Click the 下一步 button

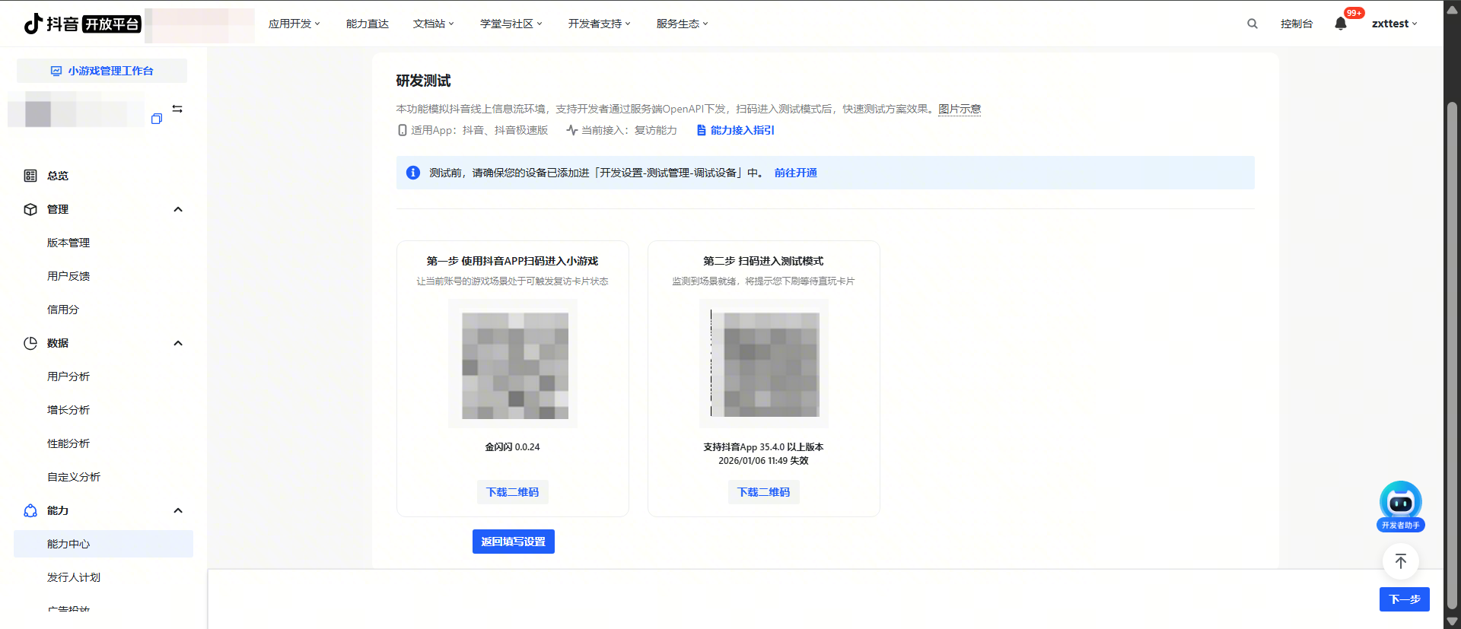[x=1404, y=599]
